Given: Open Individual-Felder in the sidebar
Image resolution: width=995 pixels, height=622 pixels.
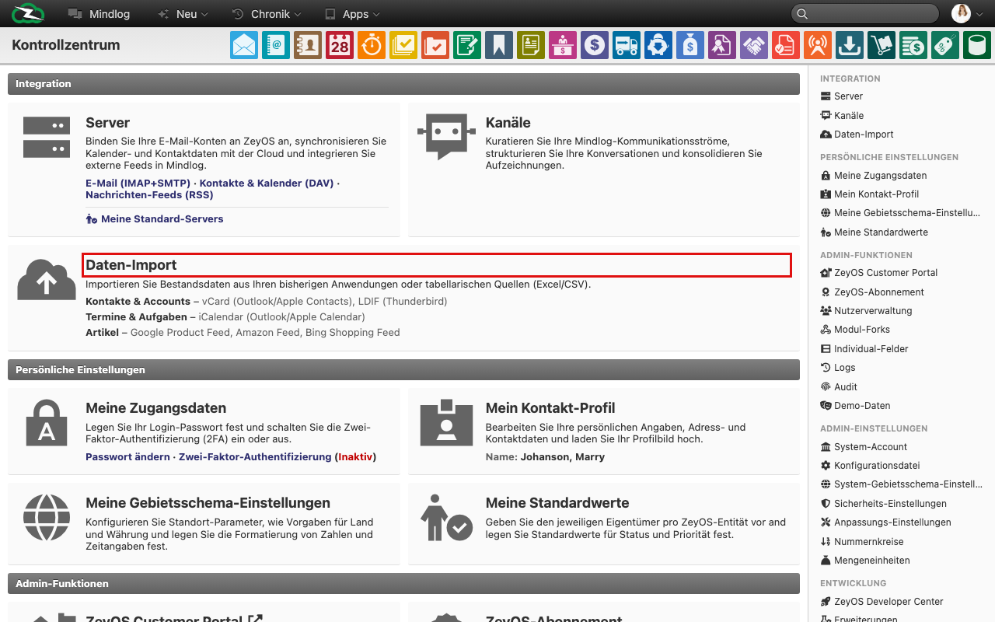Looking at the screenshot, I should [x=864, y=349].
